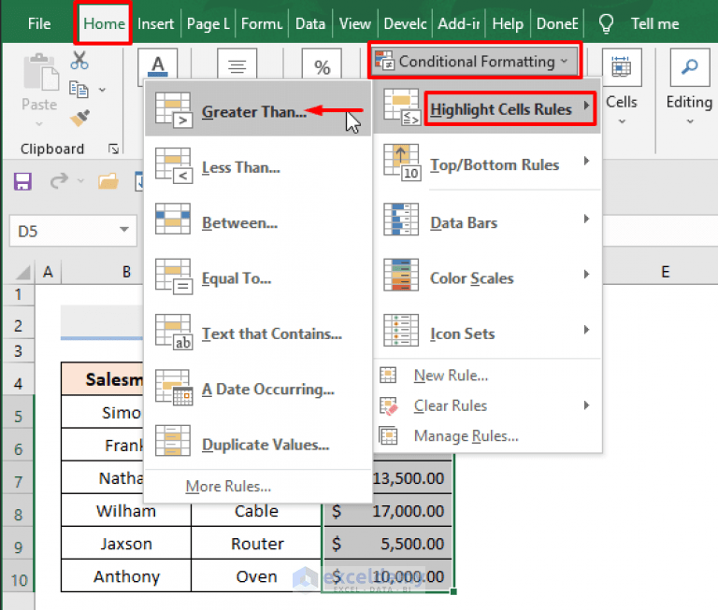
Task: Open Data Bars submenu
Action: pyautogui.click(x=487, y=221)
